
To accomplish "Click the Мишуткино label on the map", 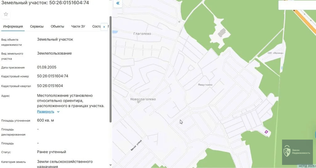I will click(x=205, y=85).
